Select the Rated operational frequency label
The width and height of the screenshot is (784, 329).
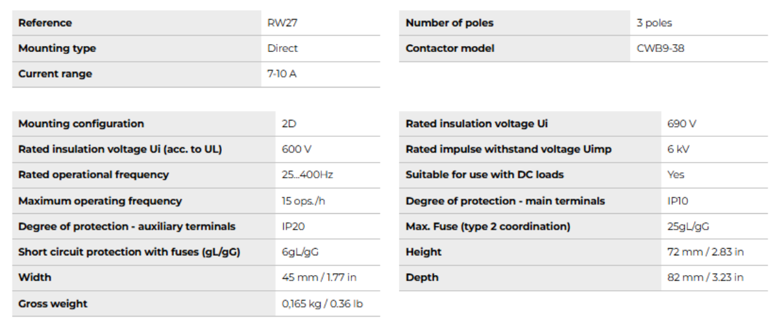click(x=93, y=175)
